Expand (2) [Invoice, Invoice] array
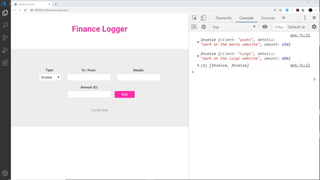The width and height of the screenshot is (320, 180). tap(198, 65)
